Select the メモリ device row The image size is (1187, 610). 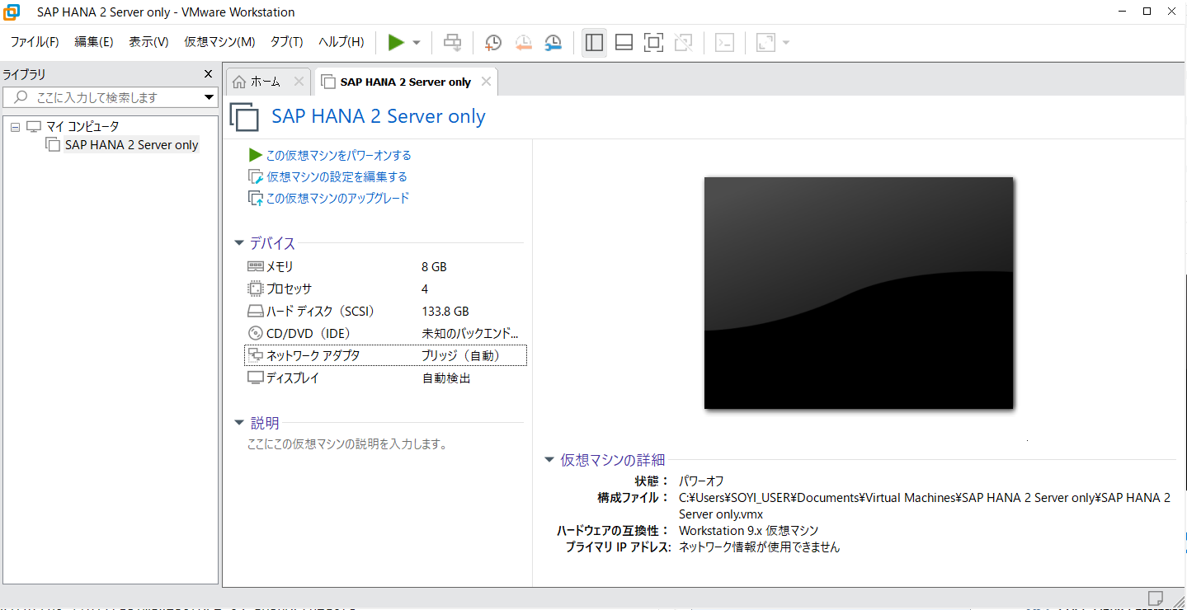click(x=385, y=267)
